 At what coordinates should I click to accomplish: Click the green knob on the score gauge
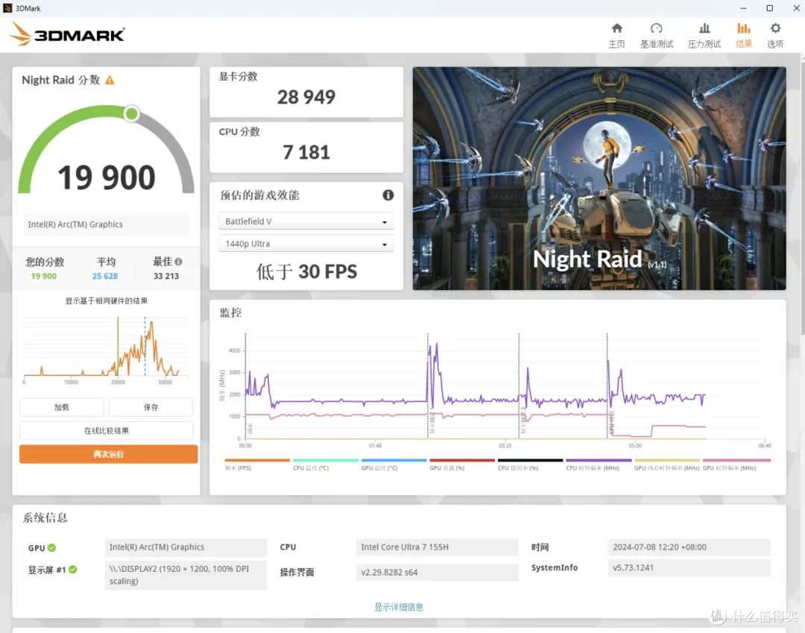point(131,113)
